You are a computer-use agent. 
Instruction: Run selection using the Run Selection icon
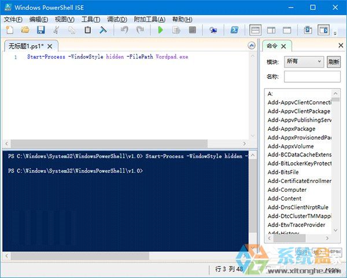(x=176, y=30)
